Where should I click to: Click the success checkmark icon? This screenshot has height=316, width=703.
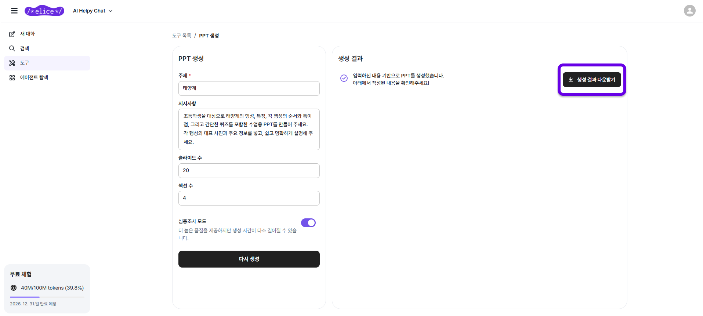pyautogui.click(x=344, y=78)
